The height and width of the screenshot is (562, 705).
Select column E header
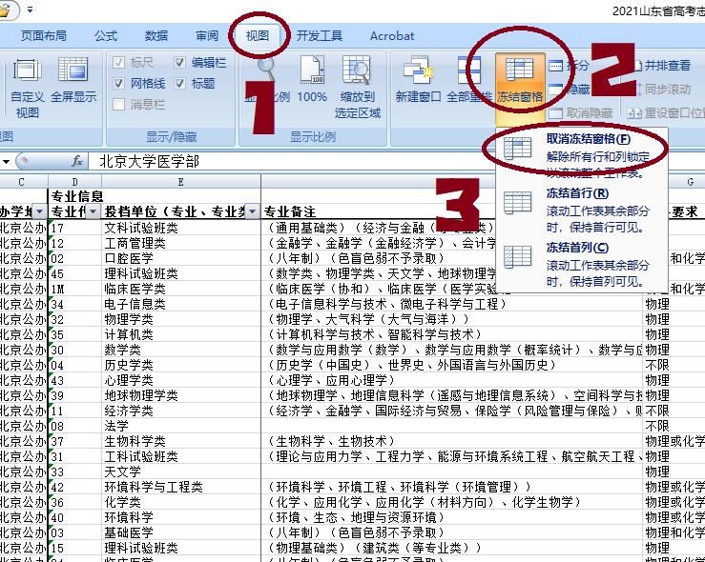(x=180, y=182)
